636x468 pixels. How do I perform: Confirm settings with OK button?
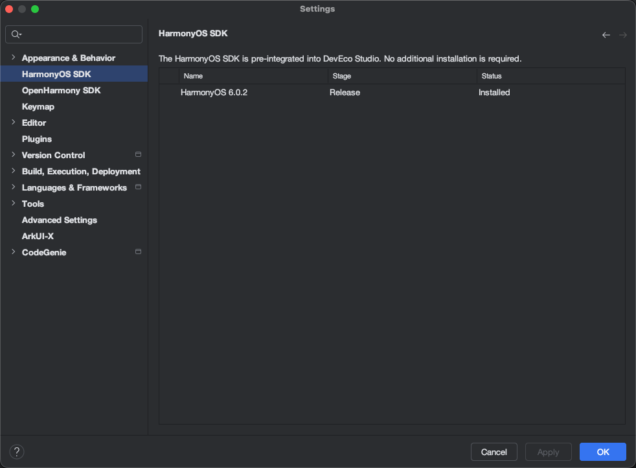(x=603, y=452)
